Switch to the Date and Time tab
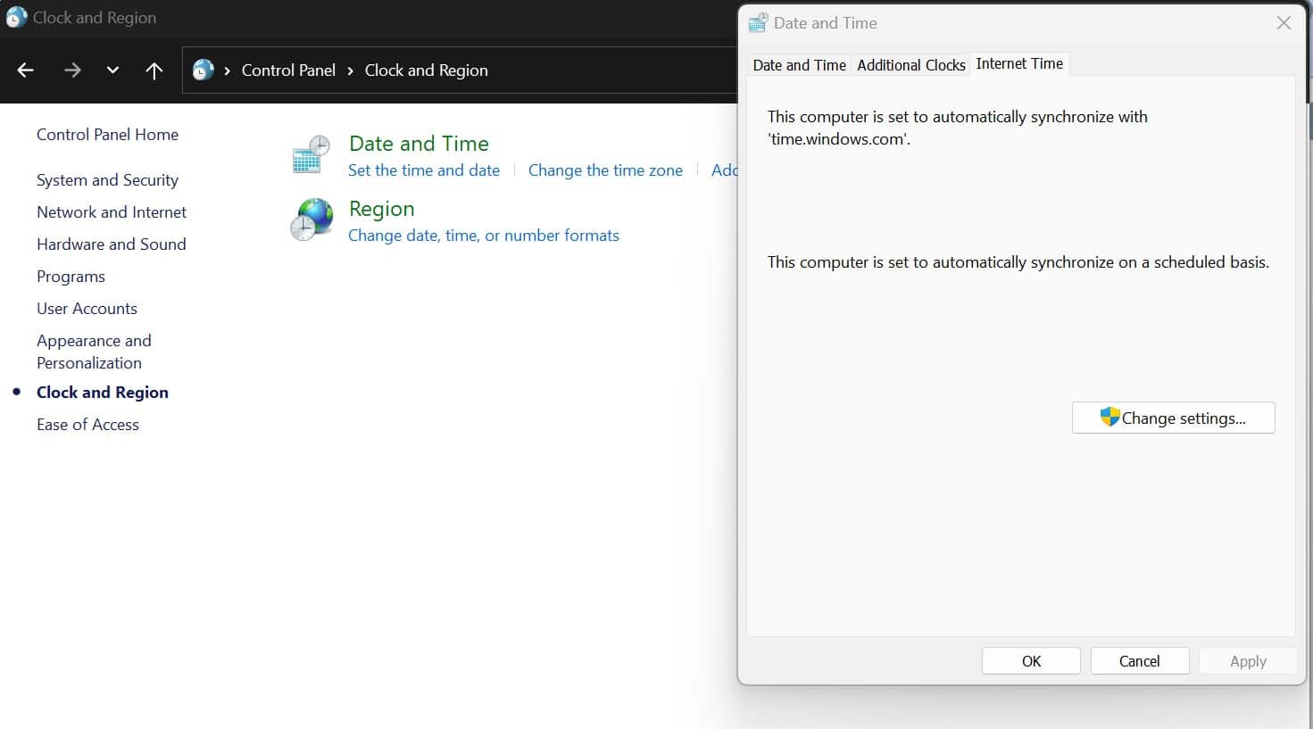The image size is (1313, 729). click(798, 64)
